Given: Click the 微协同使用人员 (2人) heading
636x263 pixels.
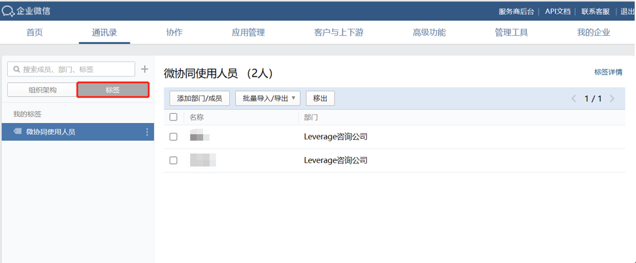Looking at the screenshot, I should pyautogui.click(x=218, y=73).
